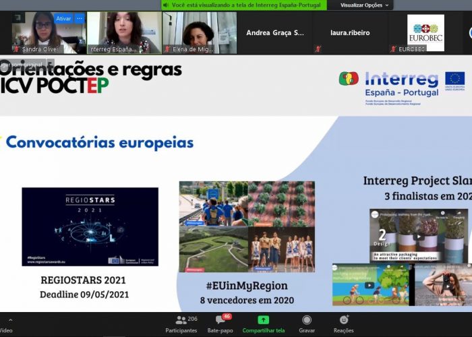Select the EUROBEC participant tile
The image size is (472, 337).
(425, 33)
